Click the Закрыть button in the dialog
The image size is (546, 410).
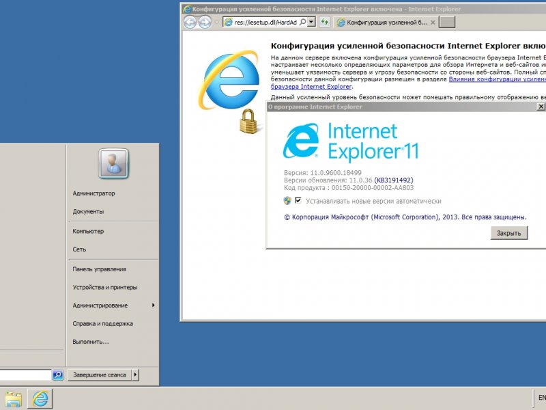[509, 233]
